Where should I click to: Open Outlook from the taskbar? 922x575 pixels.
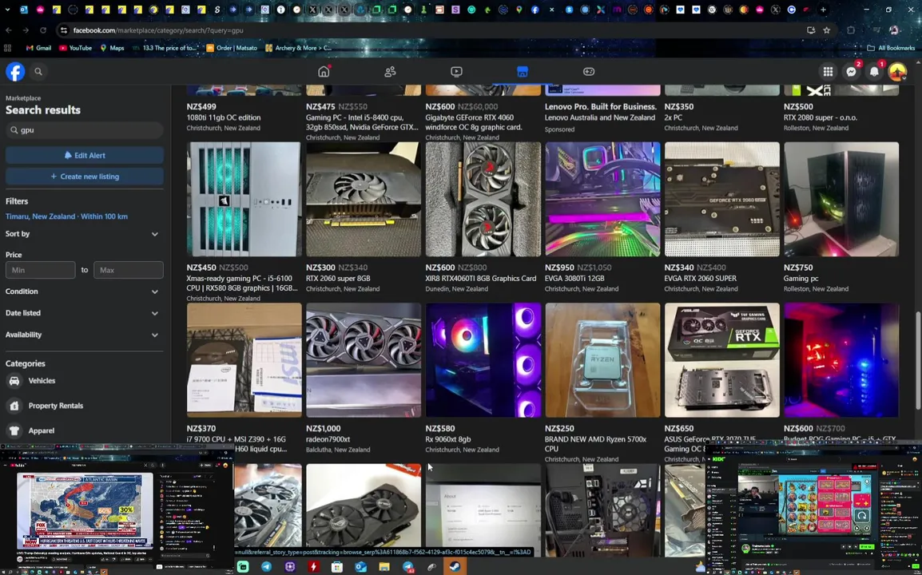[360, 567]
